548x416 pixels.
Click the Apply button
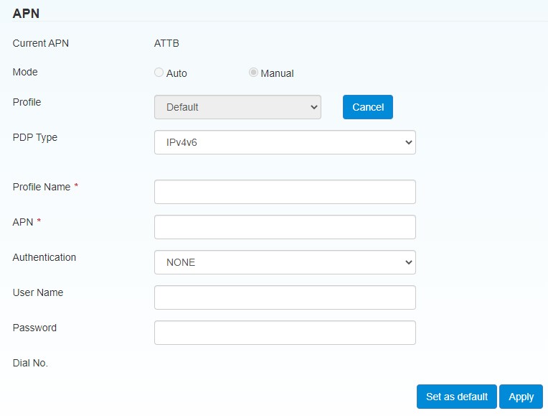click(x=521, y=397)
